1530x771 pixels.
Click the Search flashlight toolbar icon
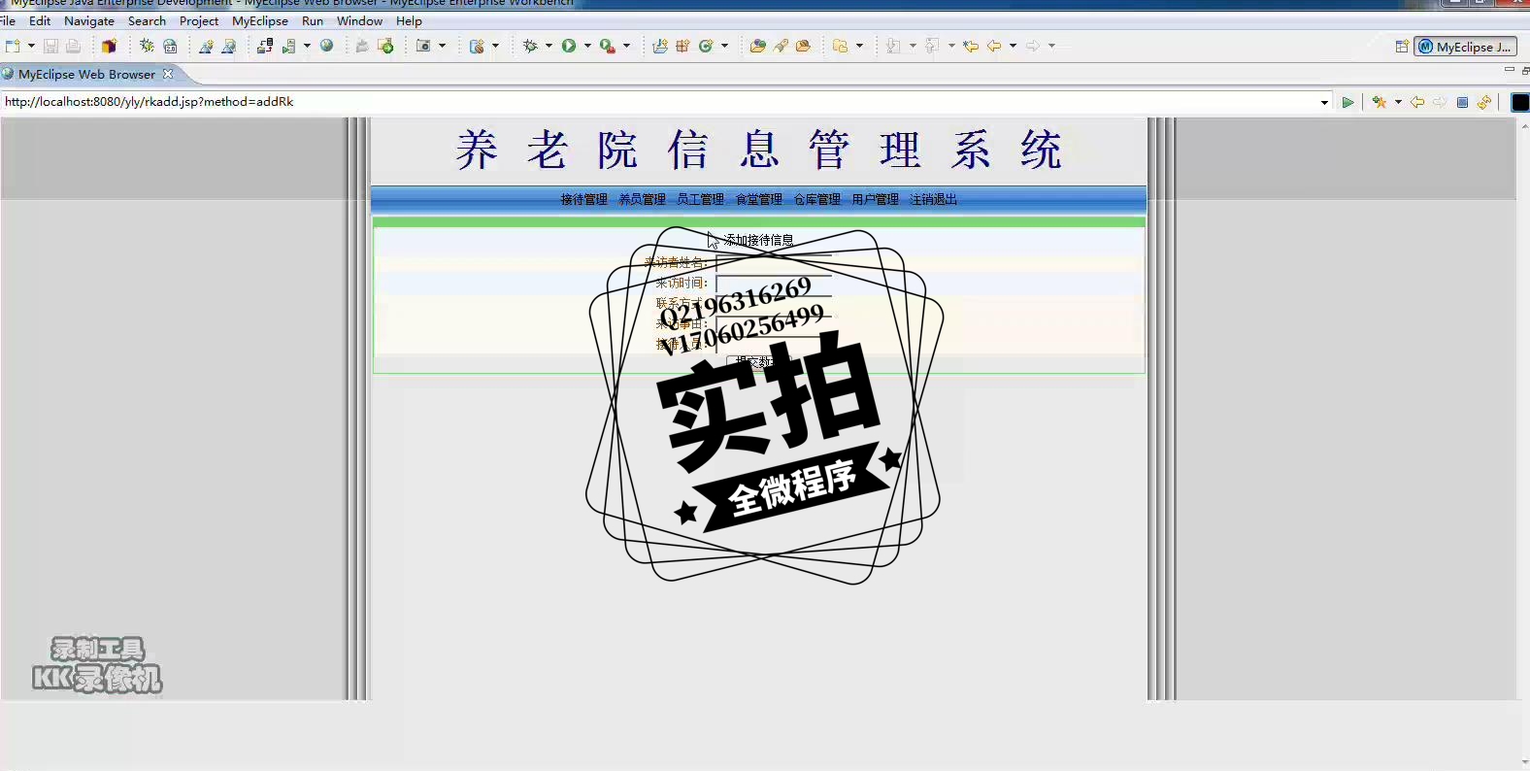pos(781,46)
